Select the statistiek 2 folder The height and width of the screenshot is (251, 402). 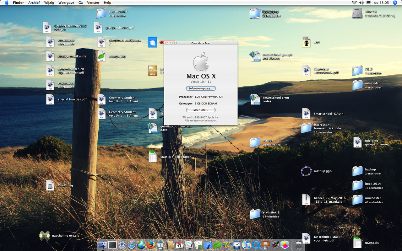[255, 214]
